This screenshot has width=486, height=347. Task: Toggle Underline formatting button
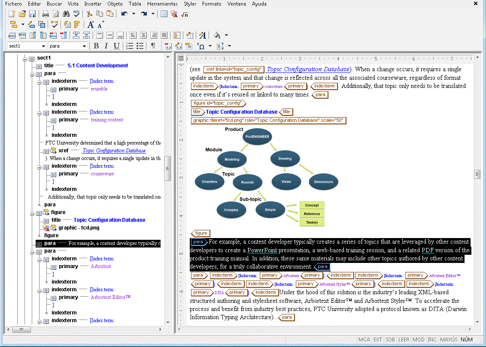point(116,46)
